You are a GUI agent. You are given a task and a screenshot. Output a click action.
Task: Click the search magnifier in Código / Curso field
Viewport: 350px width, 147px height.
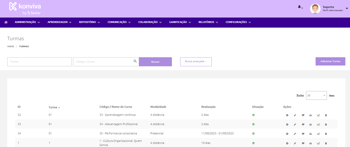pos(135,61)
